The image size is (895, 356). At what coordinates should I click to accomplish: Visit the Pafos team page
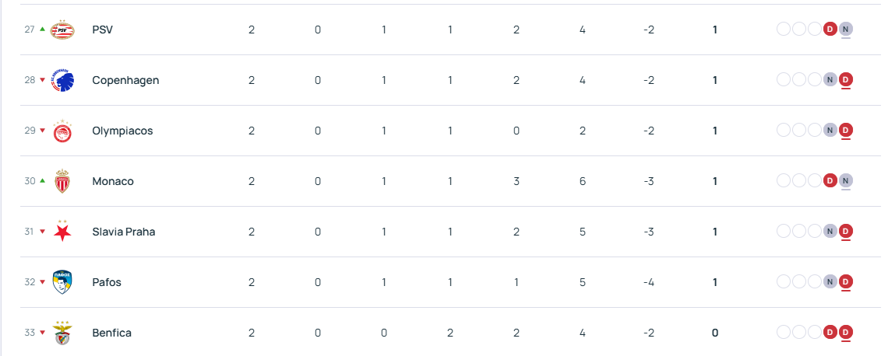pyautogui.click(x=107, y=282)
